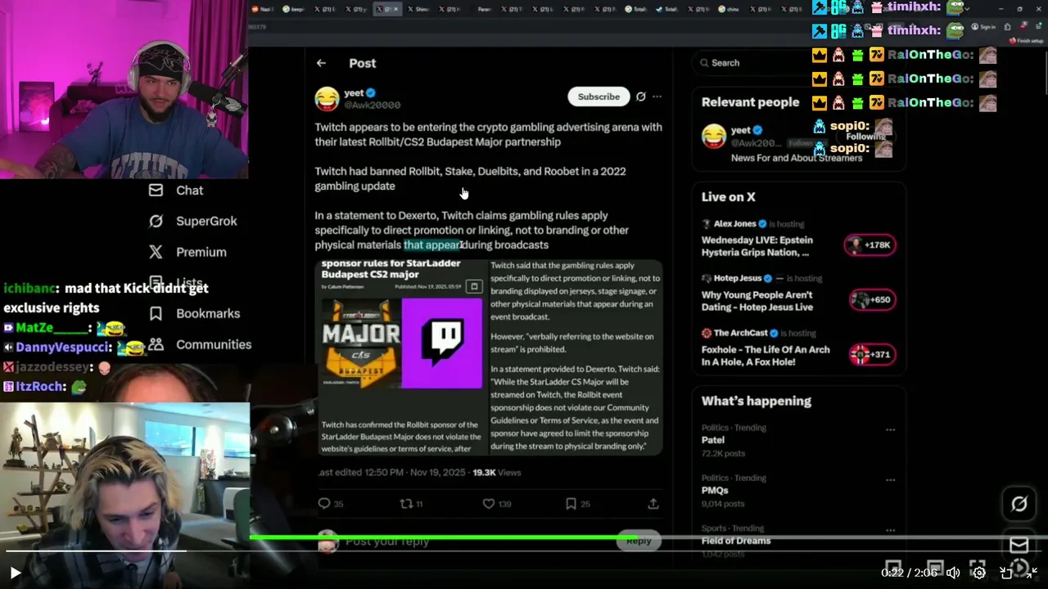1048x589 pixels.
Task: Join the +178K listeners live badge
Action: tap(870, 245)
